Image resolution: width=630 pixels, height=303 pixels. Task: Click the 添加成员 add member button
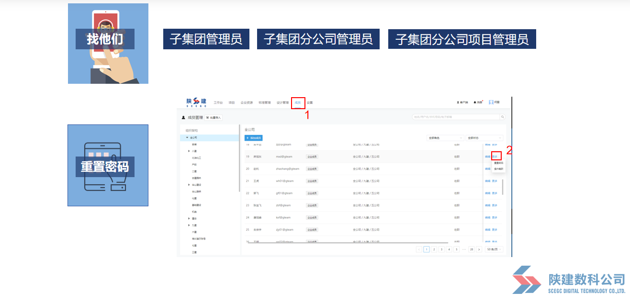point(254,138)
